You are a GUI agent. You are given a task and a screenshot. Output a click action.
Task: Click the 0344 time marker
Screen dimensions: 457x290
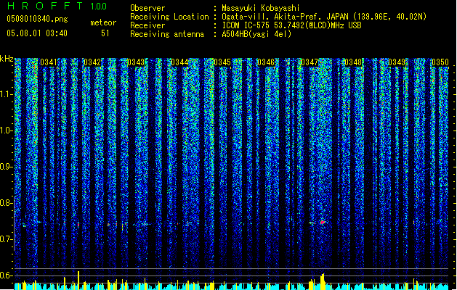tap(179, 62)
